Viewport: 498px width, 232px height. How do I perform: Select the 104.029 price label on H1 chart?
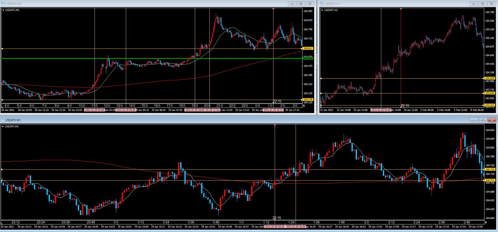click(x=490, y=78)
